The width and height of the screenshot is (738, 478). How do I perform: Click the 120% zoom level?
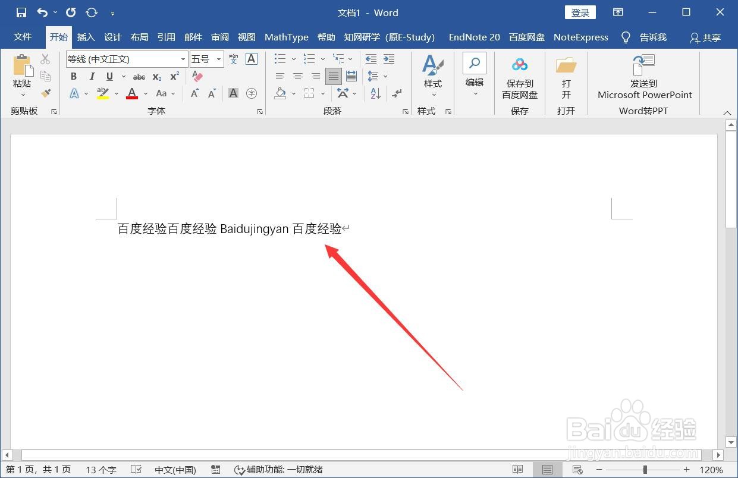(711, 470)
